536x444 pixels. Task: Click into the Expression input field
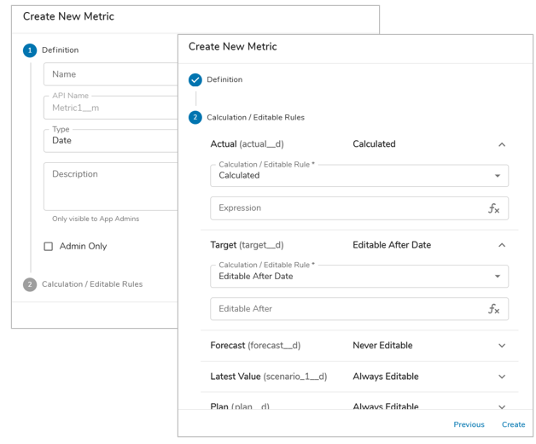tap(346, 208)
